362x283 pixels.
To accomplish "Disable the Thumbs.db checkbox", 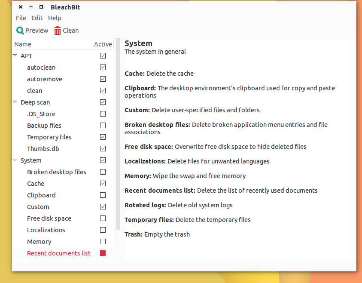I will point(103,148).
